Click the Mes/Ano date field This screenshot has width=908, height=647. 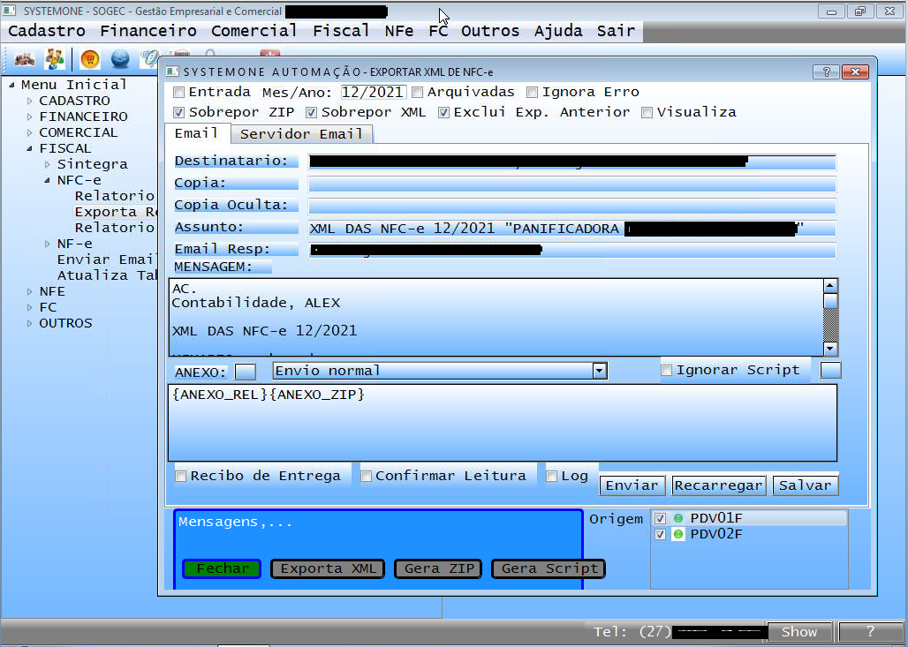tap(373, 92)
